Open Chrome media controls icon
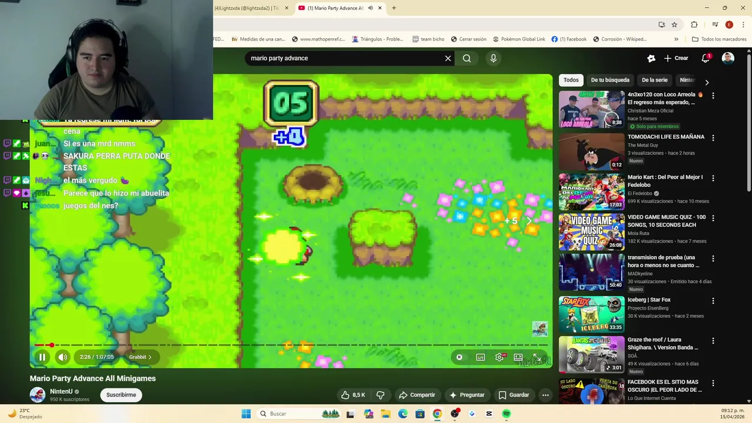The height and width of the screenshot is (423, 752). coord(715,25)
